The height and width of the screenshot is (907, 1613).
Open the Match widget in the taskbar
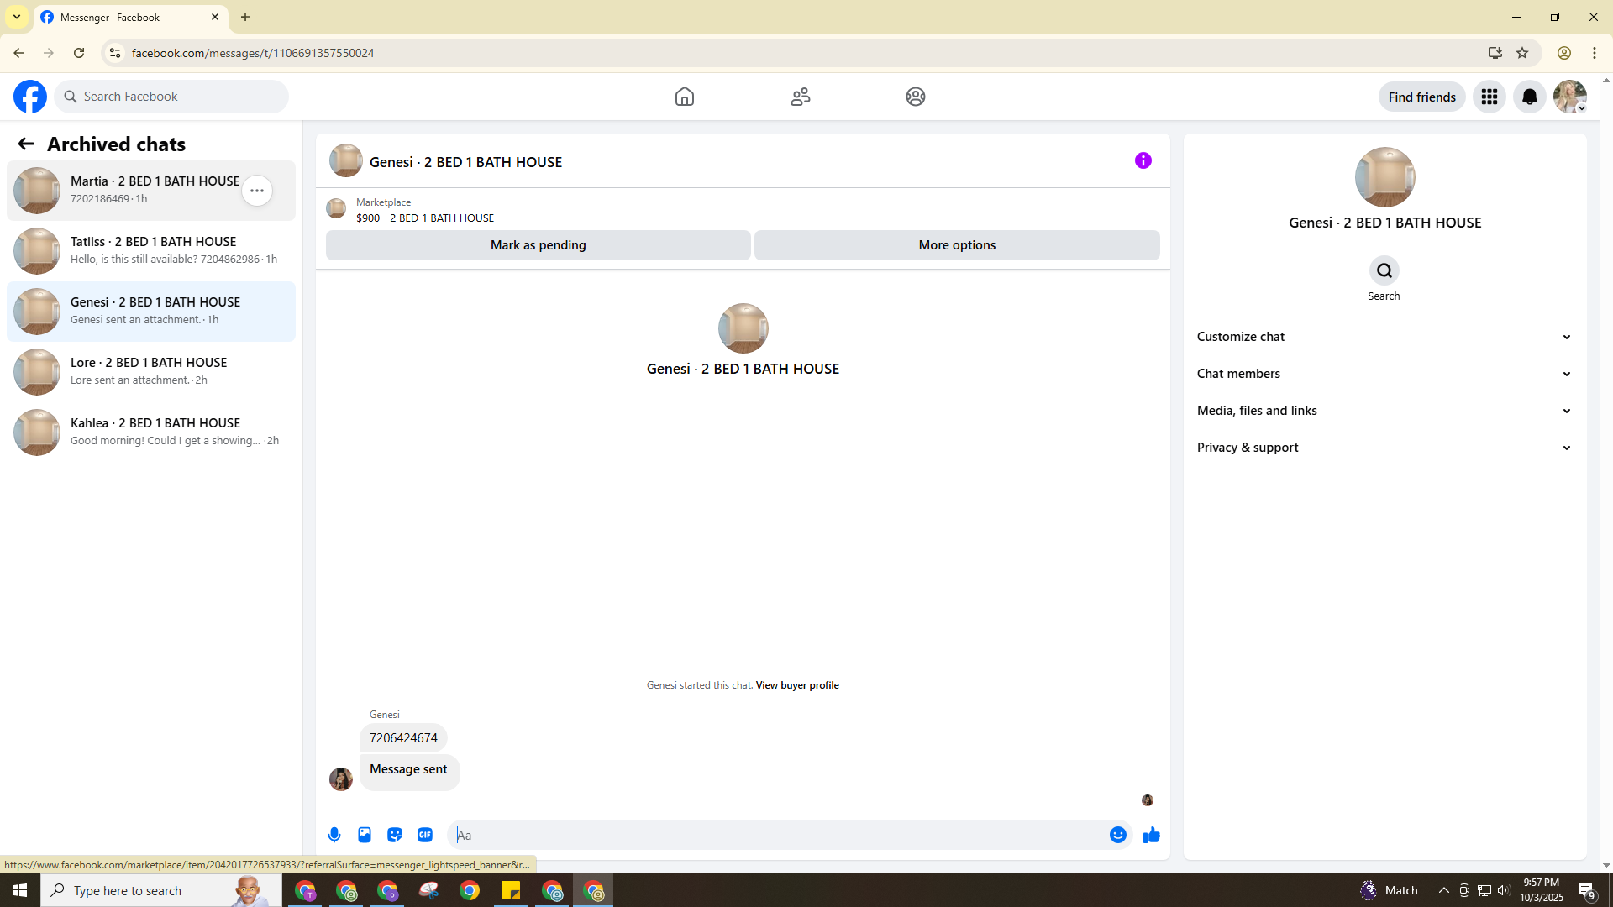(x=1389, y=890)
